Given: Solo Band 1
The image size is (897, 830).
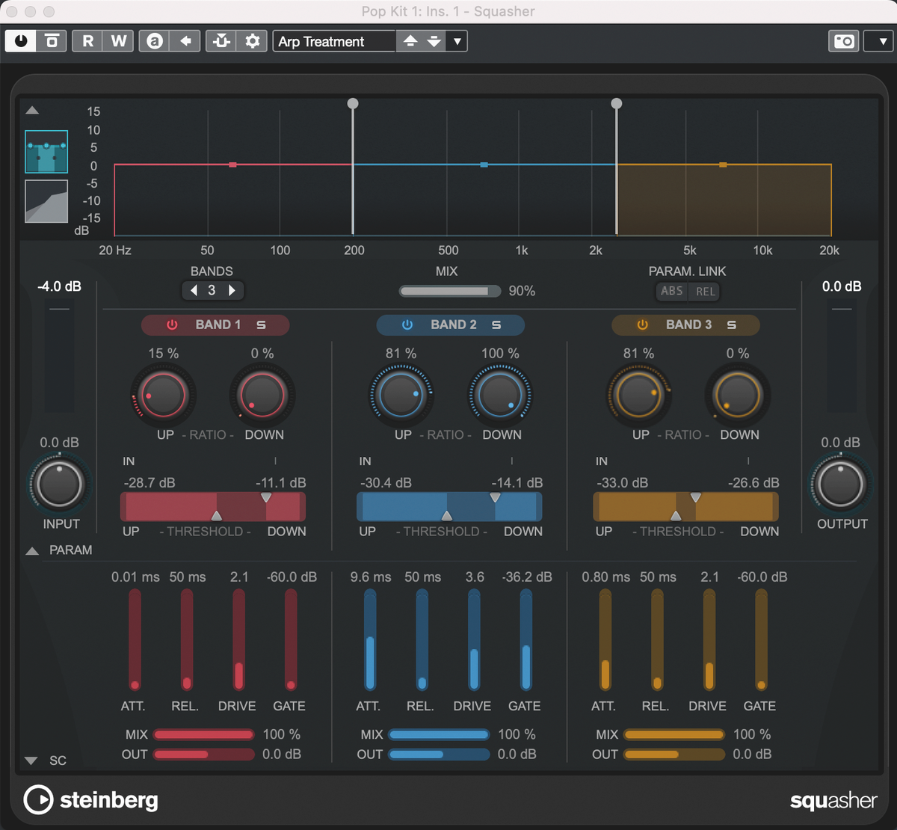Looking at the screenshot, I should (261, 325).
